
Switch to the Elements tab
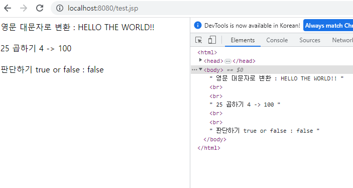coord(243,40)
